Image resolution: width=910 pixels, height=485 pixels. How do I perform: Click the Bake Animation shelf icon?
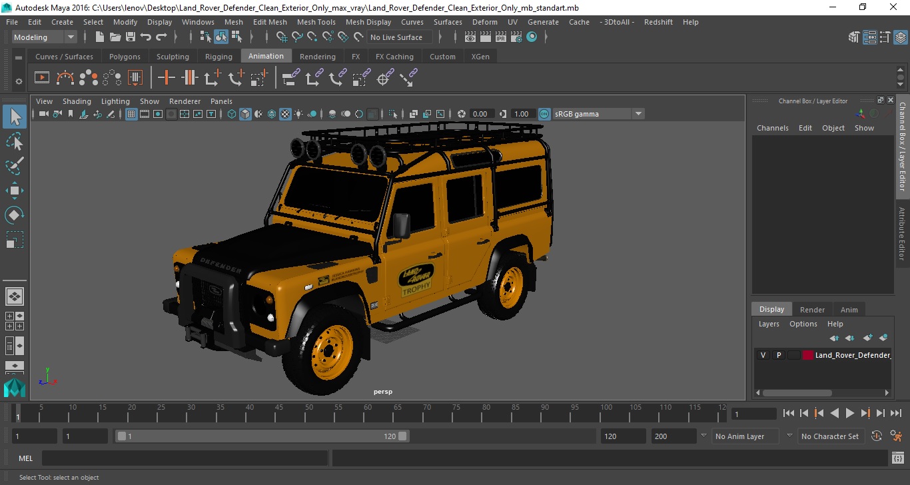point(135,79)
